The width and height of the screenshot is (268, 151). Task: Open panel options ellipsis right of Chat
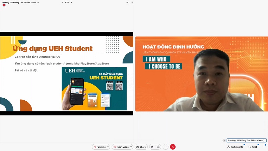tap(263, 147)
